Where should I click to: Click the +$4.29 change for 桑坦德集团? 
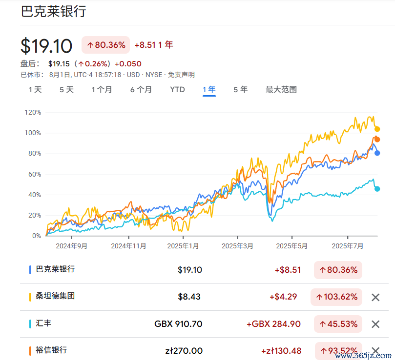pos(283,297)
